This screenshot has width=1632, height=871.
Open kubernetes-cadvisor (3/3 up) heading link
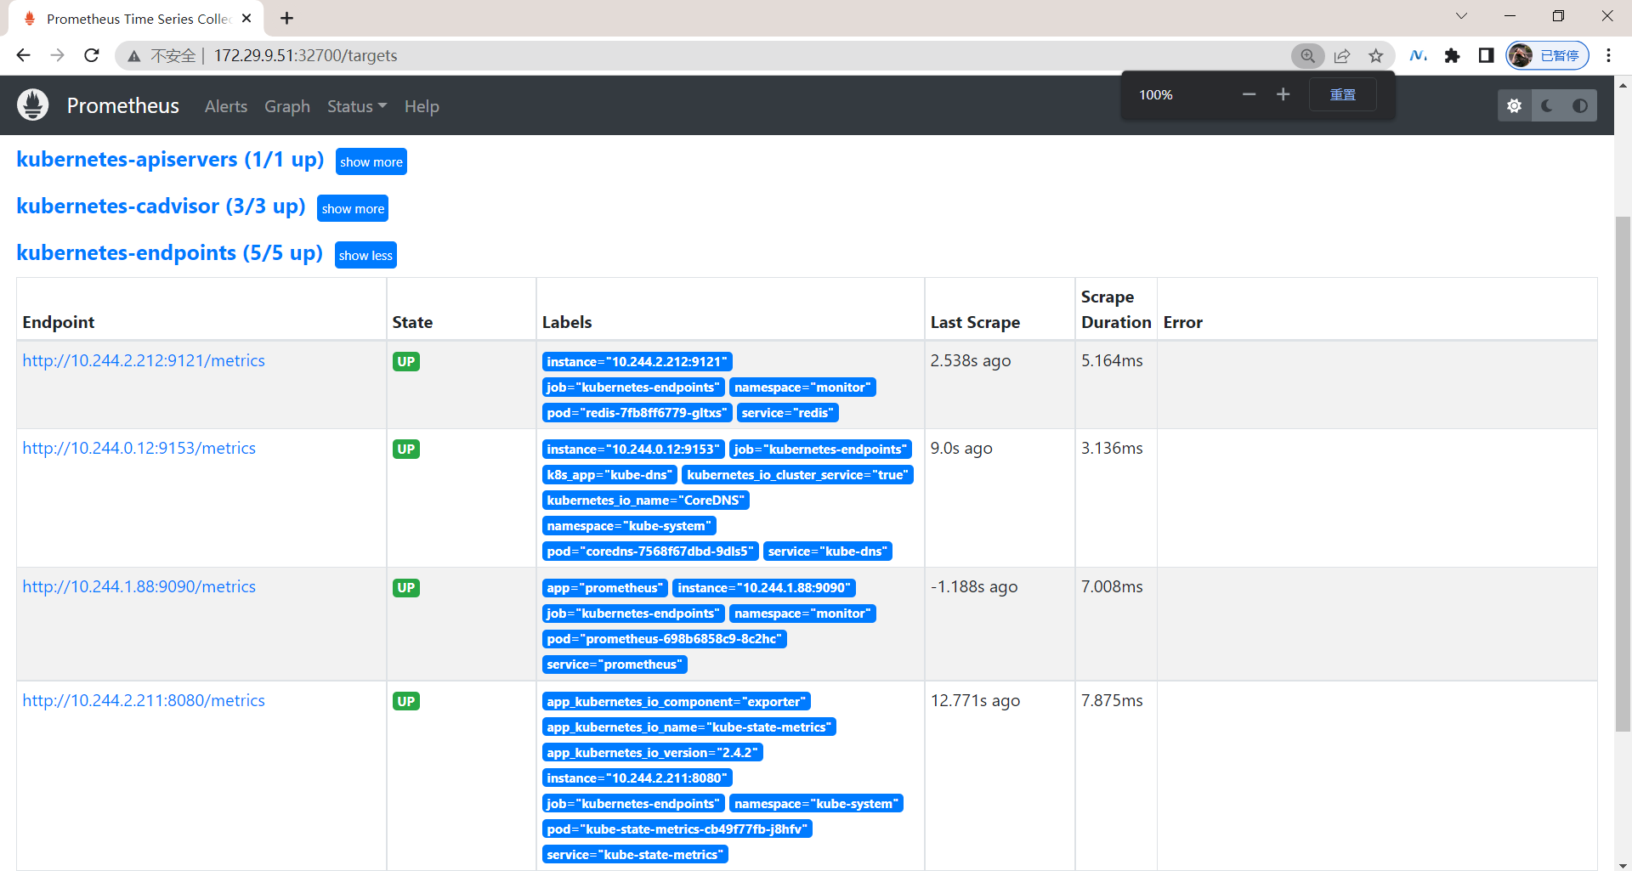click(161, 206)
